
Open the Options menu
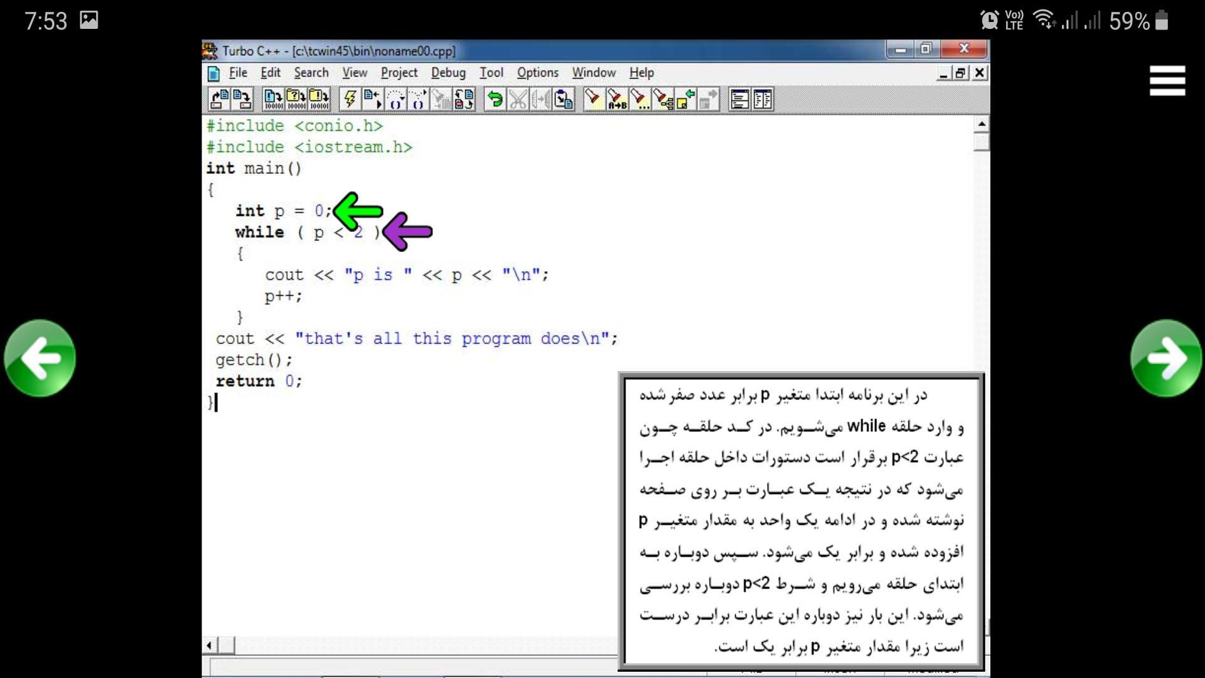538,73
